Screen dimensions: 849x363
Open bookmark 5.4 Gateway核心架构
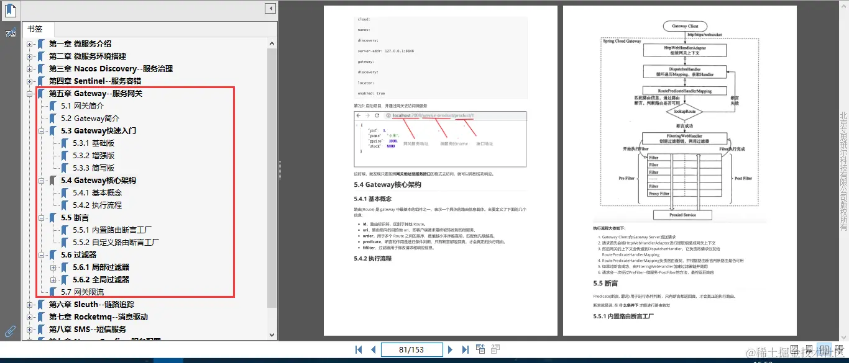pos(97,180)
